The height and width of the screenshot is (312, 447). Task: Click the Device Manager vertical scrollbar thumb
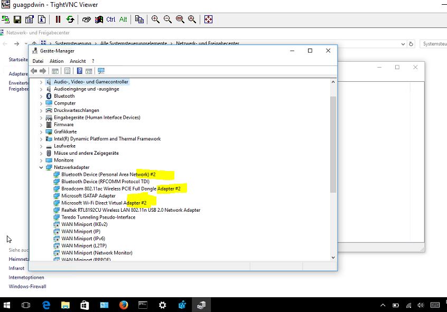coord(333,143)
